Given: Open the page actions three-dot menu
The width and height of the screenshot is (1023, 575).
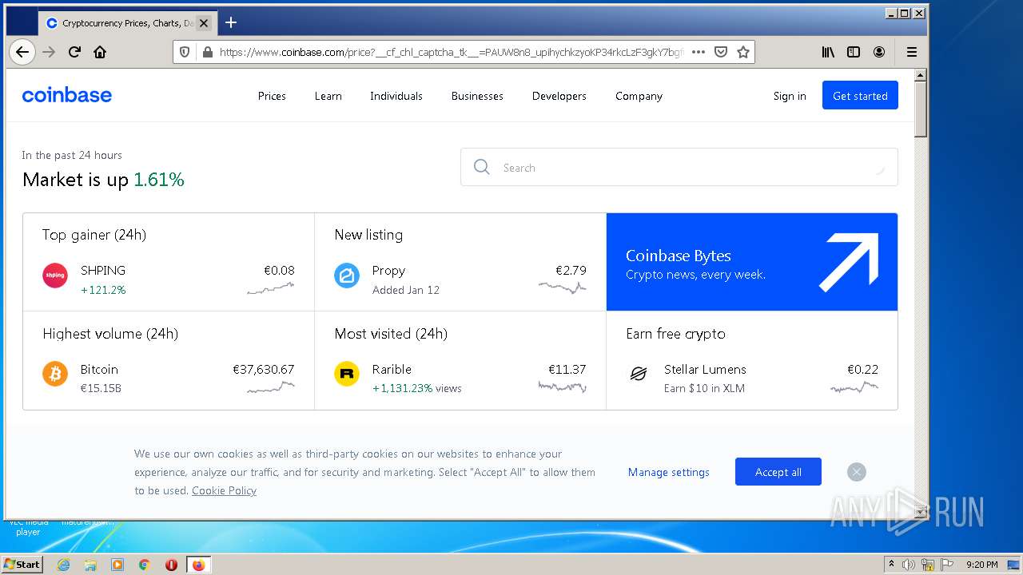Looking at the screenshot, I should coord(698,52).
